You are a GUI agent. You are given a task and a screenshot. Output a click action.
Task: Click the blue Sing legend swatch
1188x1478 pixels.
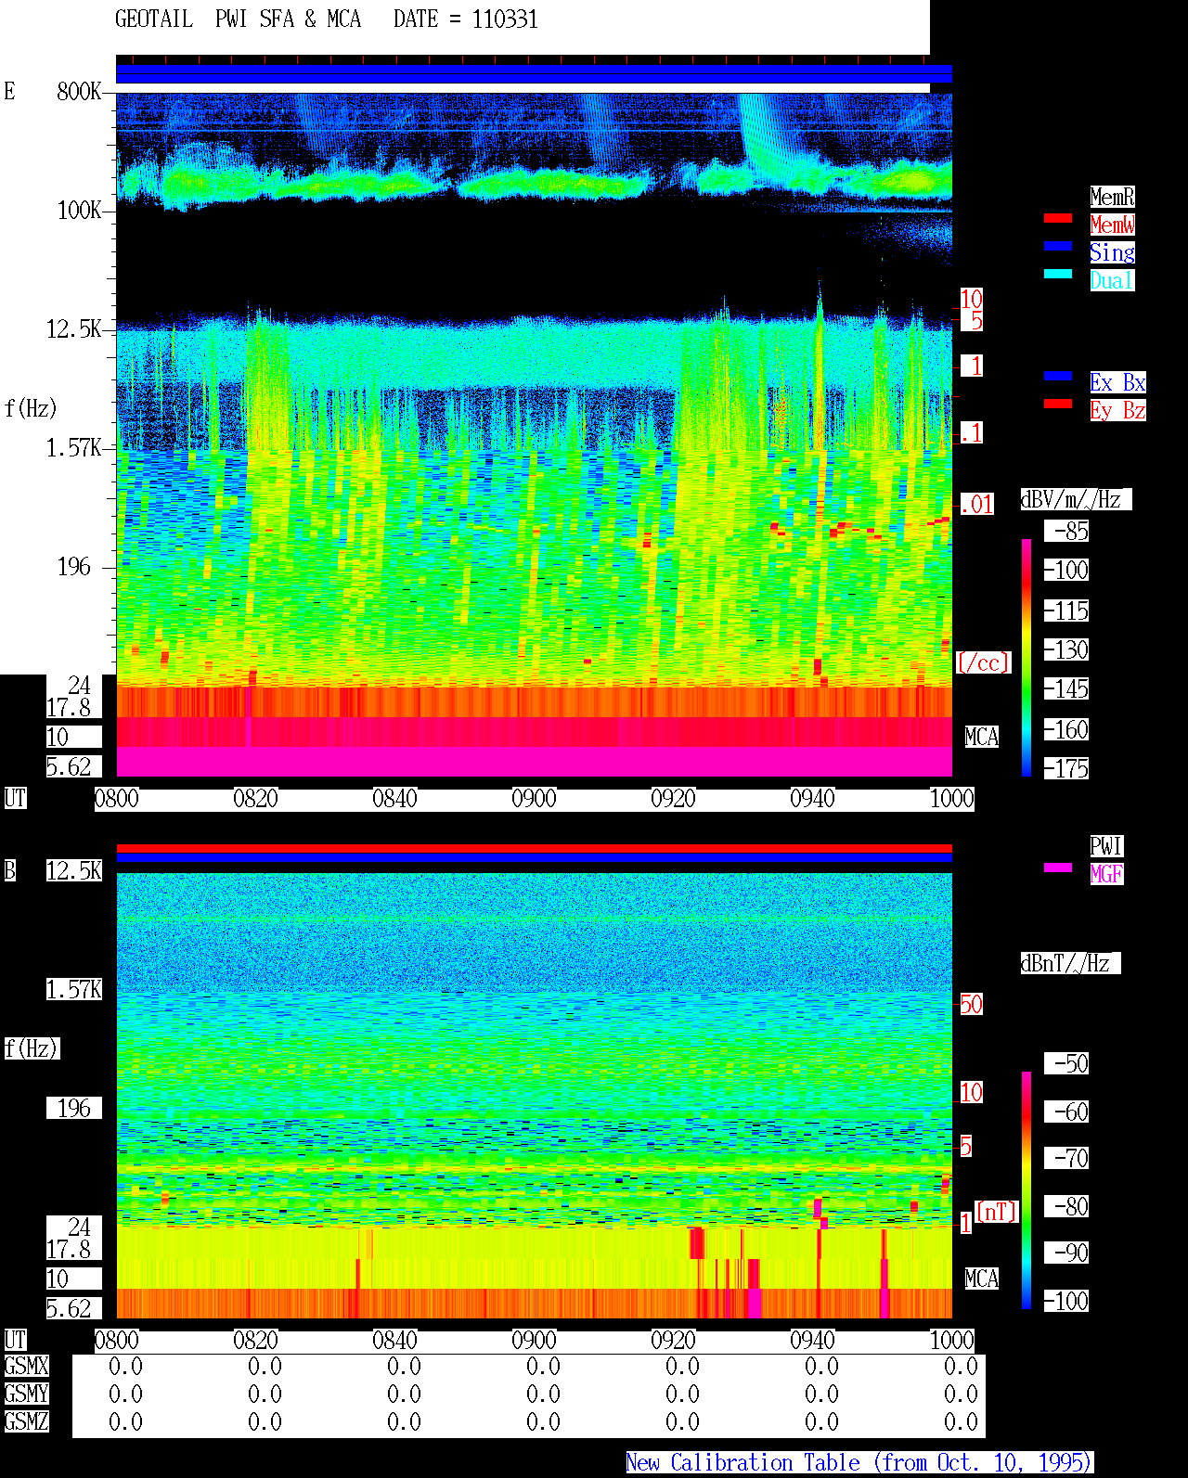pyautogui.click(x=1058, y=246)
